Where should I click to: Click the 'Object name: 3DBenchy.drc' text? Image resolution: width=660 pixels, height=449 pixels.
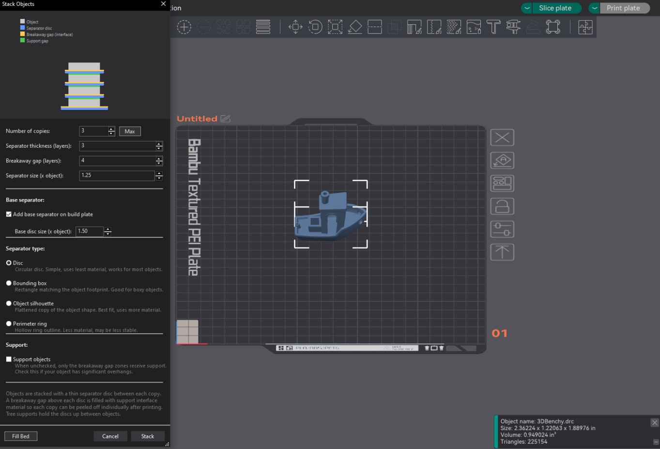[x=537, y=421]
